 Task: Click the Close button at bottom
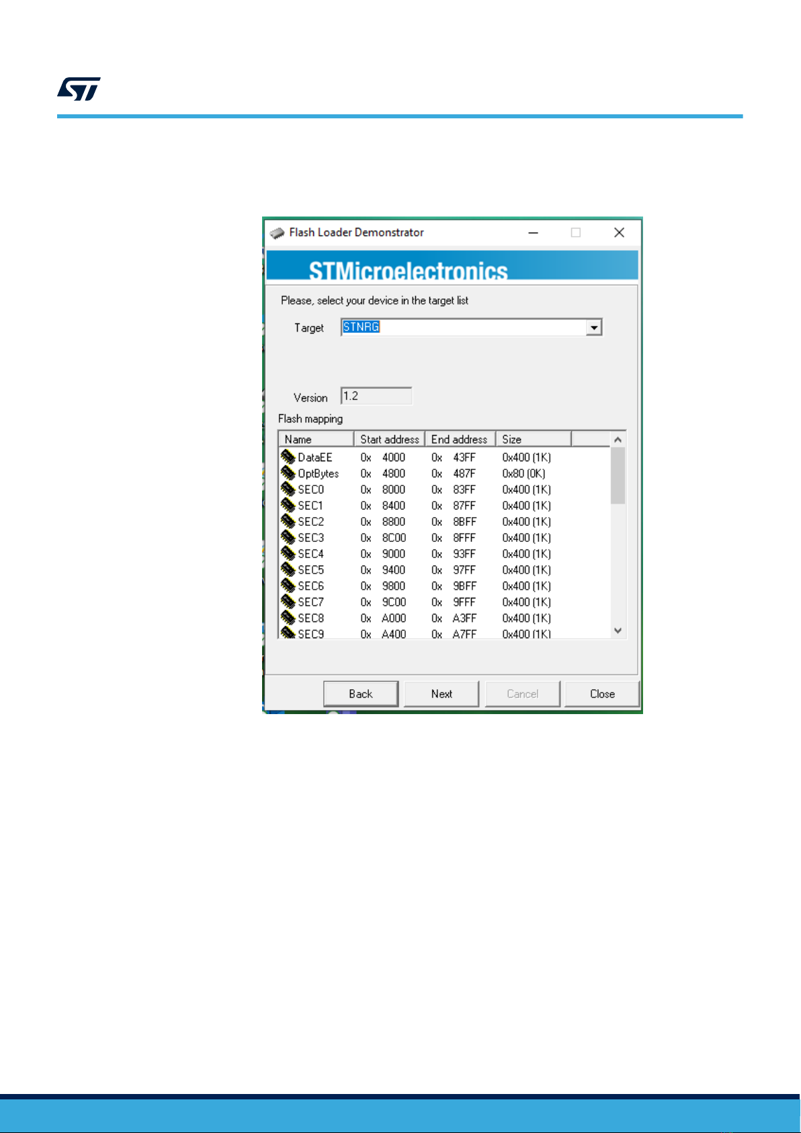click(x=602, y=694)
